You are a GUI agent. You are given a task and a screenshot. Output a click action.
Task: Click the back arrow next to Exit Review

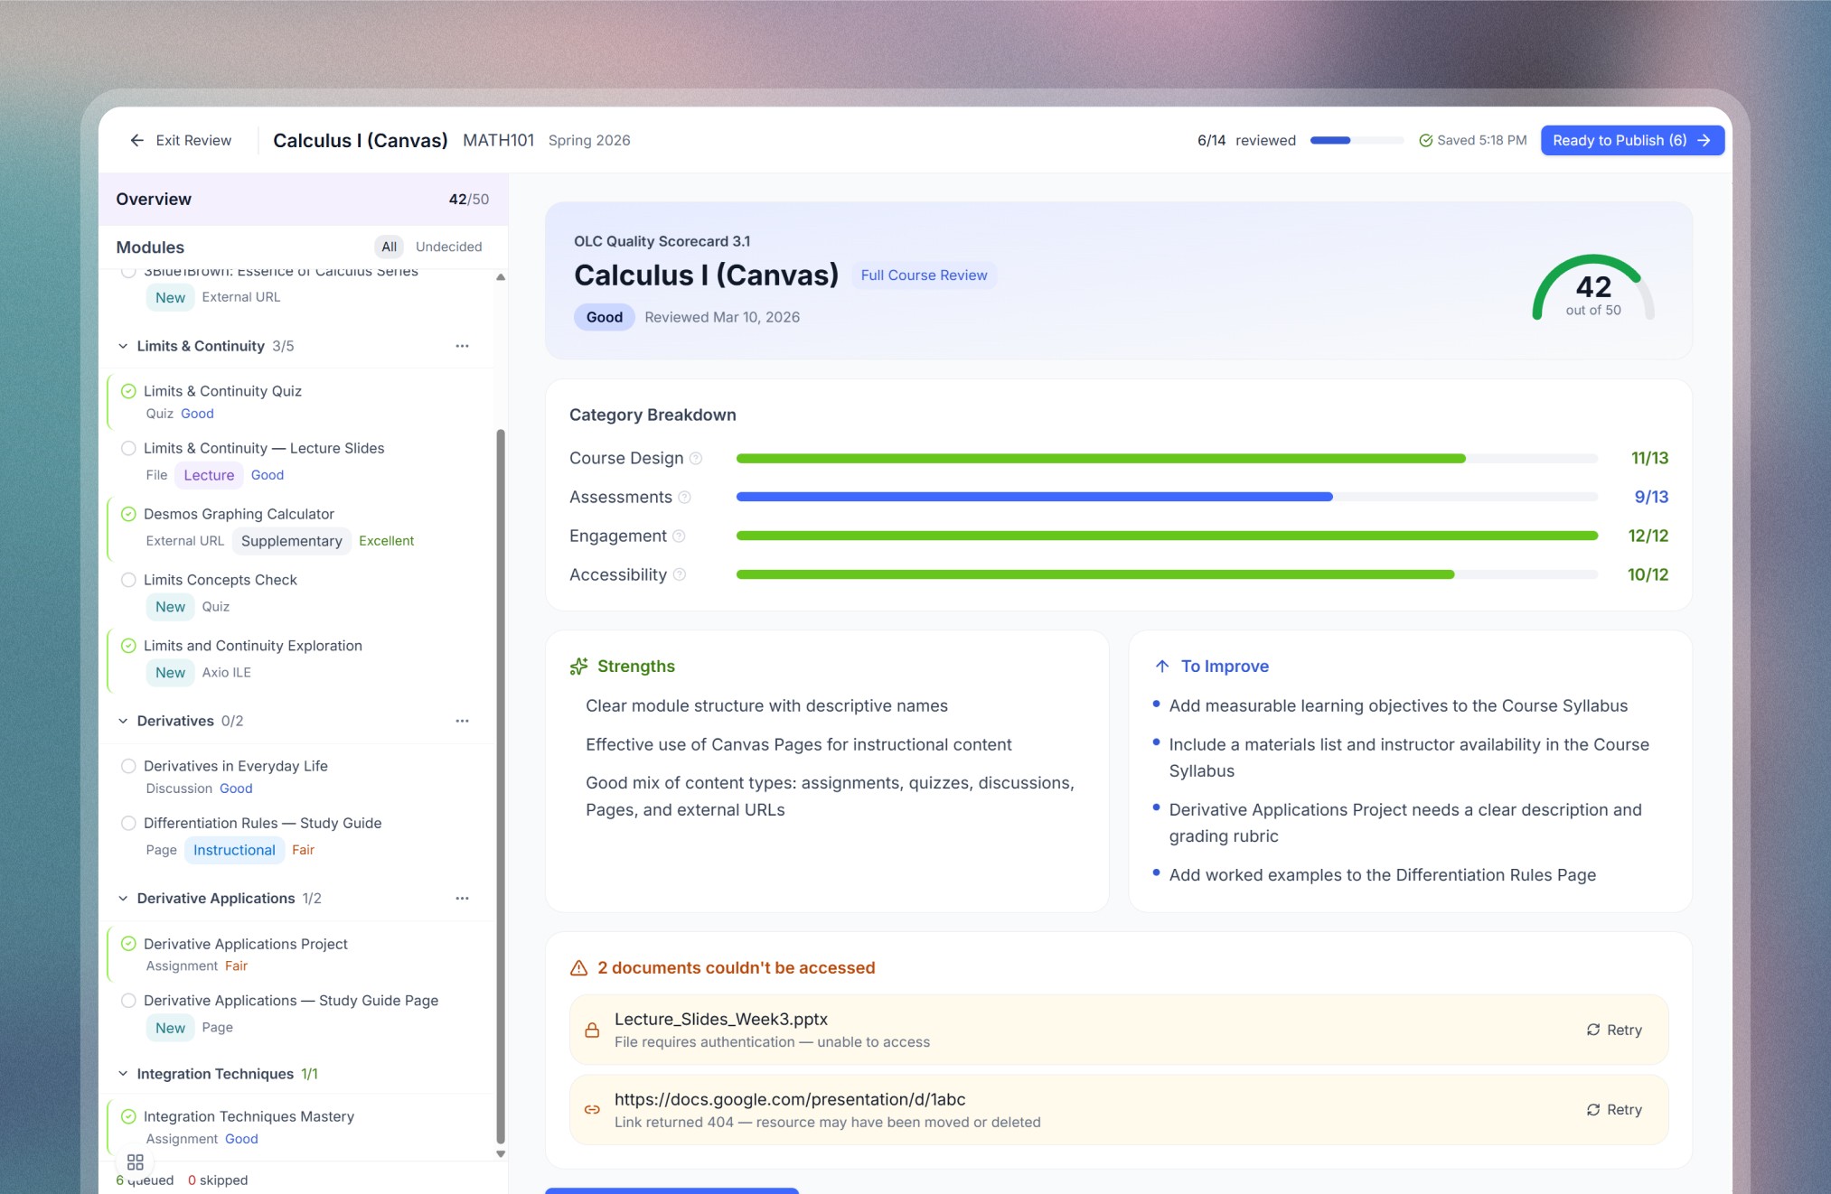136,140
